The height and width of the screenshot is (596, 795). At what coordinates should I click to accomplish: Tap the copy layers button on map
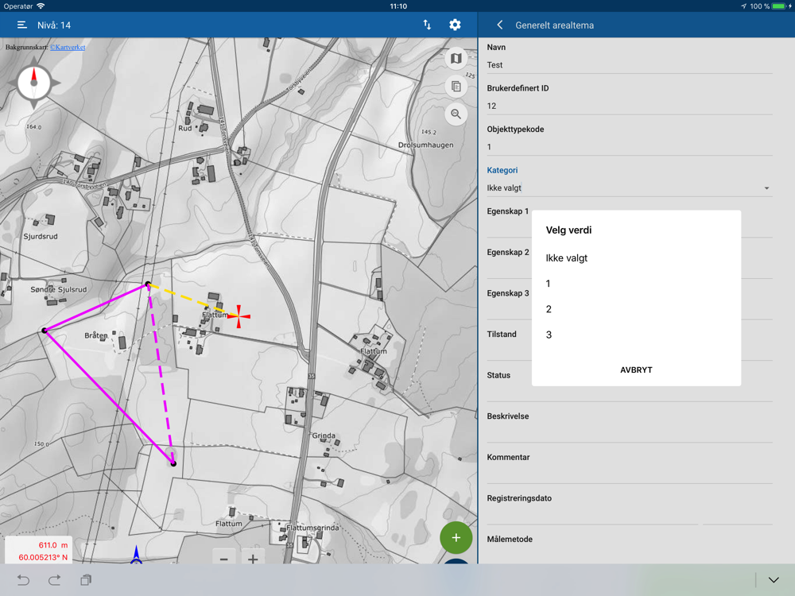coord(456,87)
